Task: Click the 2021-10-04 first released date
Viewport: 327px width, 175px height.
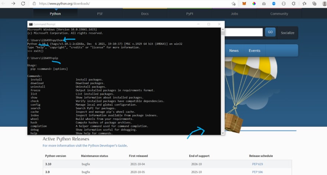Action: (137, 164)
